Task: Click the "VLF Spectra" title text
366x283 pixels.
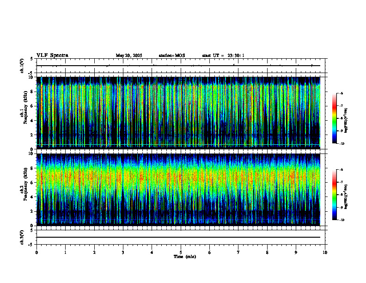Action: tap(52, 55)
